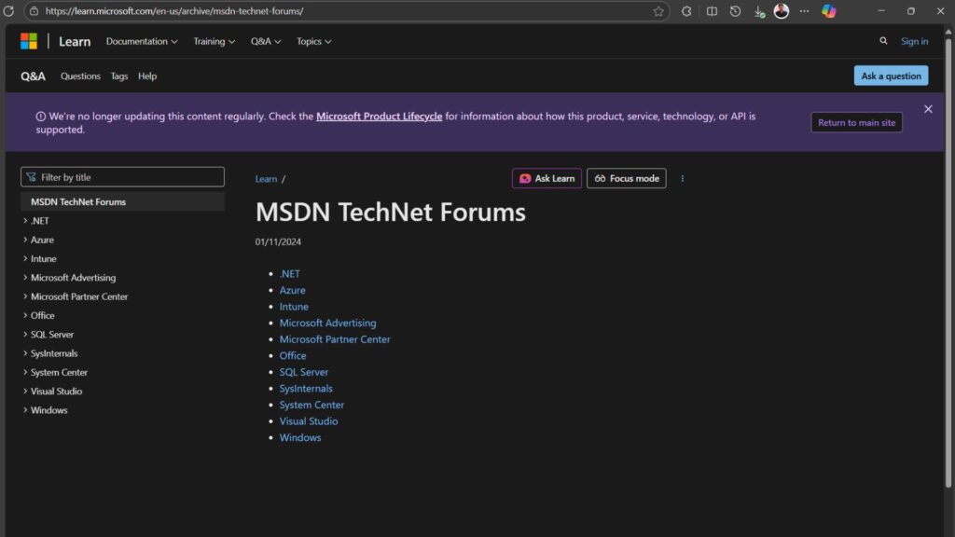Click the Ask a question button

pyautogui.click(x=891, y=76)
